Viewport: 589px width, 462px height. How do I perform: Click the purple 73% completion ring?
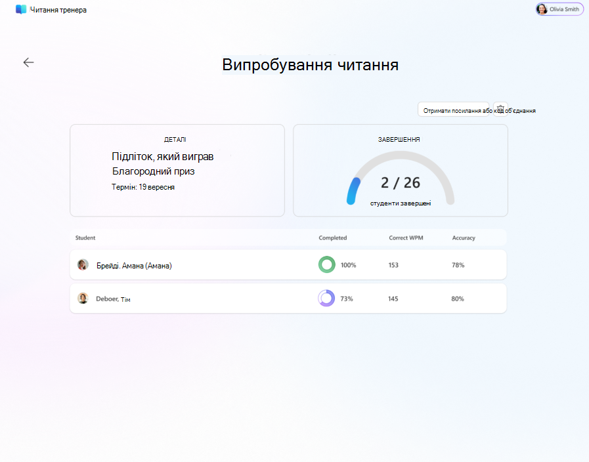pos(326,299)
